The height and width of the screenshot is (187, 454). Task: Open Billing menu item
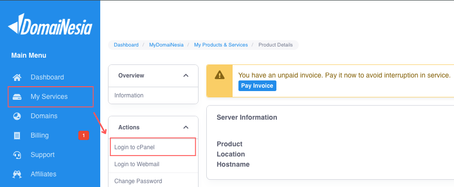[x=40, y=136]
